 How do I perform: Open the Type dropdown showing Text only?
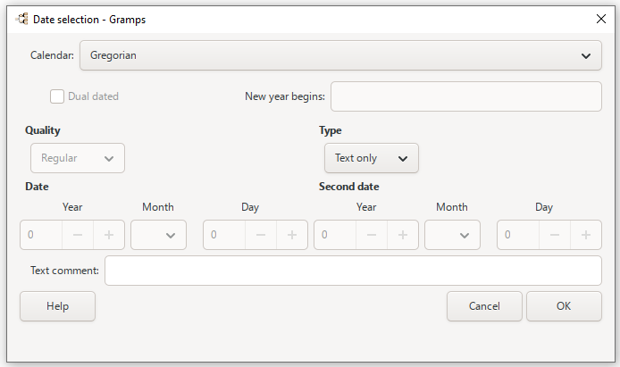coord(371,158)
